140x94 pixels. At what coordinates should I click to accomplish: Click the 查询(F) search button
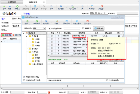tap(99, 29)
